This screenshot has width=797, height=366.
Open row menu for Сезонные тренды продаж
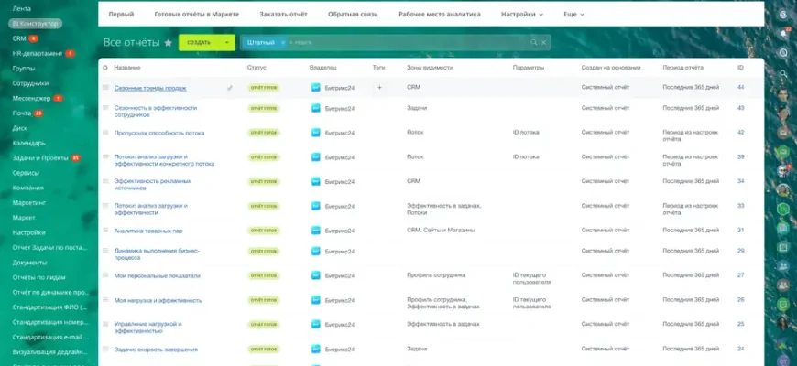click(105, 88)
